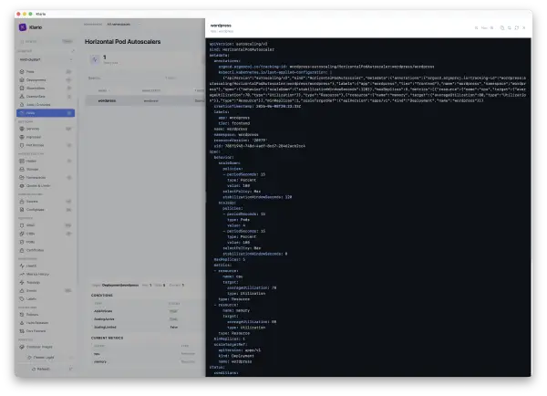This screenshot has width=547, height=396.
Task: Open Services in the sidebar
Action: pyautogui.click(x=46, y=129)
